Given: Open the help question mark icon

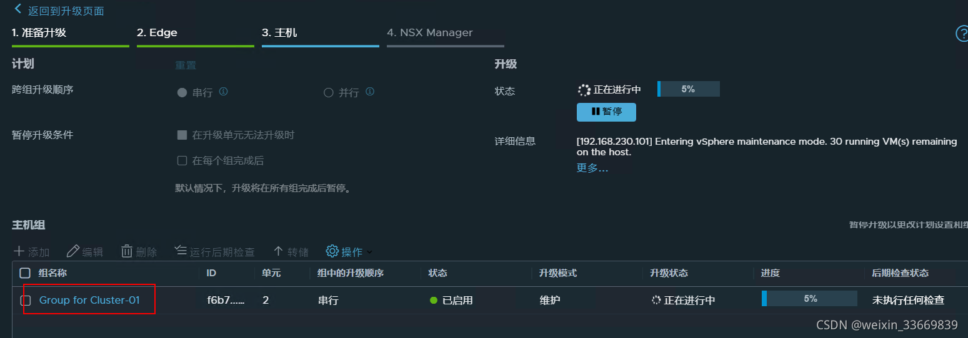Looking at the screenshot, I should tap(962, 34).
